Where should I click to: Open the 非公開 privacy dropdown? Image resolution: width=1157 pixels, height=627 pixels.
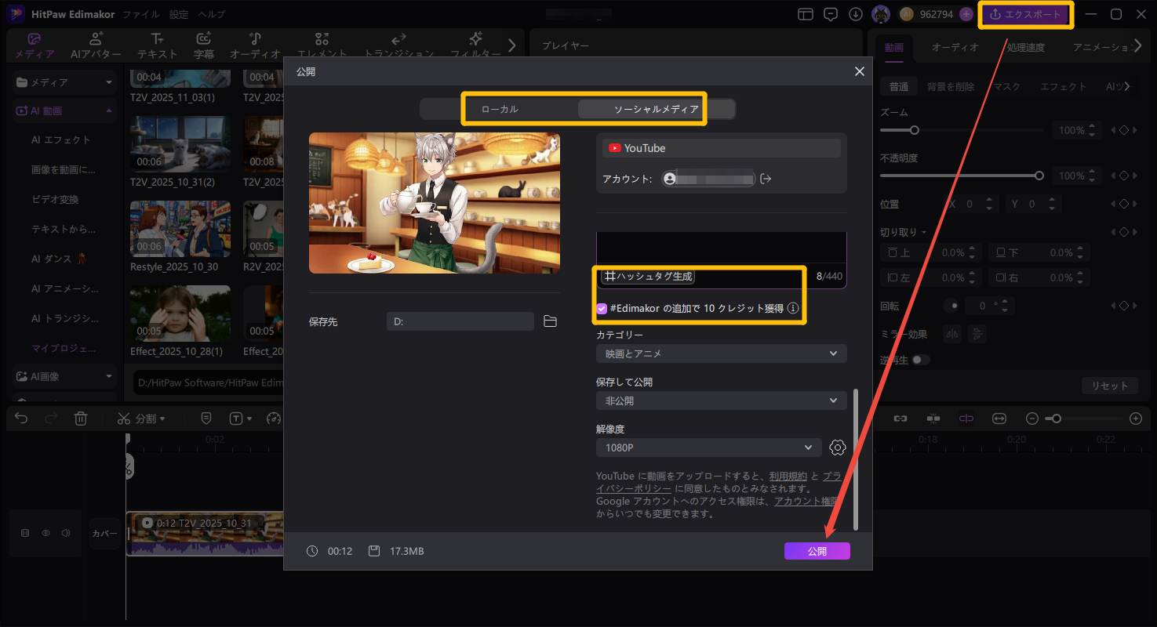point(720,400)
